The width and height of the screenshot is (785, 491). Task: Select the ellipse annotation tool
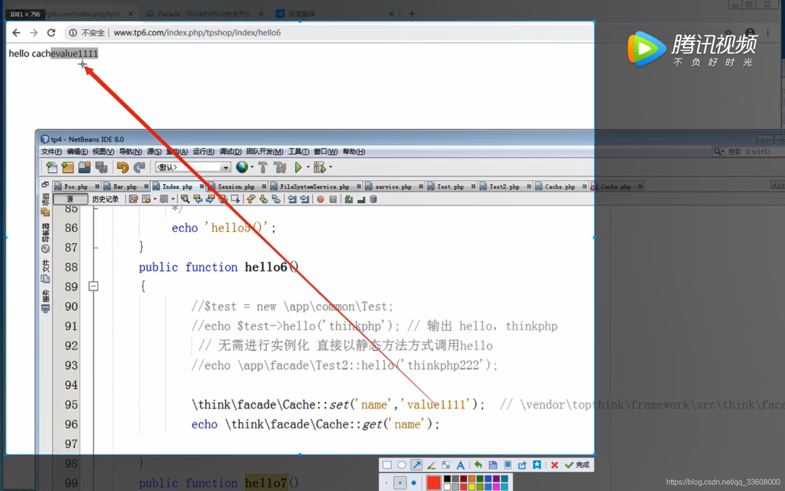tap(402, 465)
